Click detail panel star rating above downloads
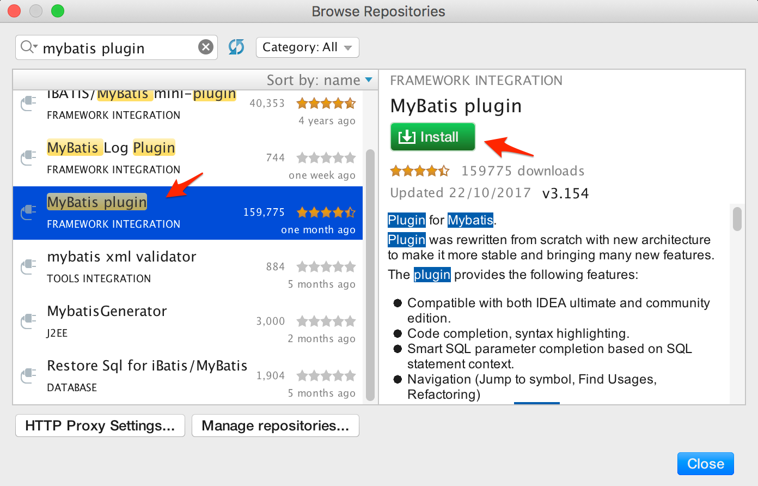 click(420, 171)
